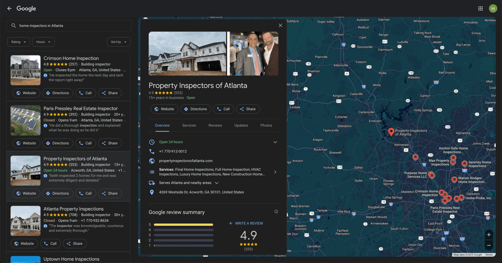Select the Purpose Home Services LLC marker
This screenshot has height=263, width=502.
point(432,175)
